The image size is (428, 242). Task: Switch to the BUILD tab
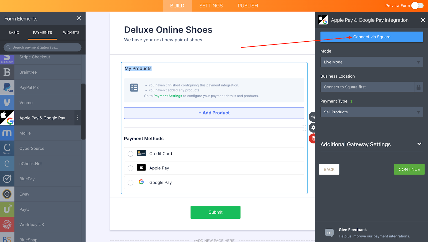177,6
